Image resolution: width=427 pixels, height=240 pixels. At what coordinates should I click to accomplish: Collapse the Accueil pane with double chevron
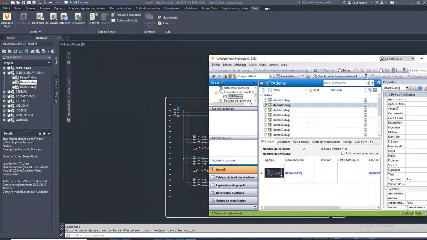254,83
